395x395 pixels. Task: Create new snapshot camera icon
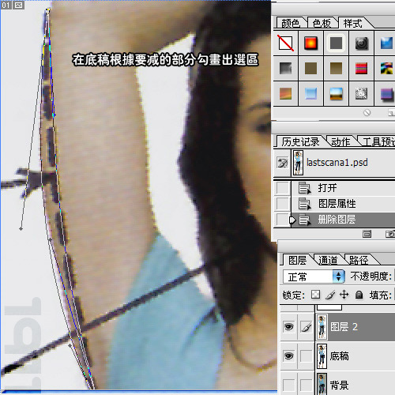click(x=389, y=234)
